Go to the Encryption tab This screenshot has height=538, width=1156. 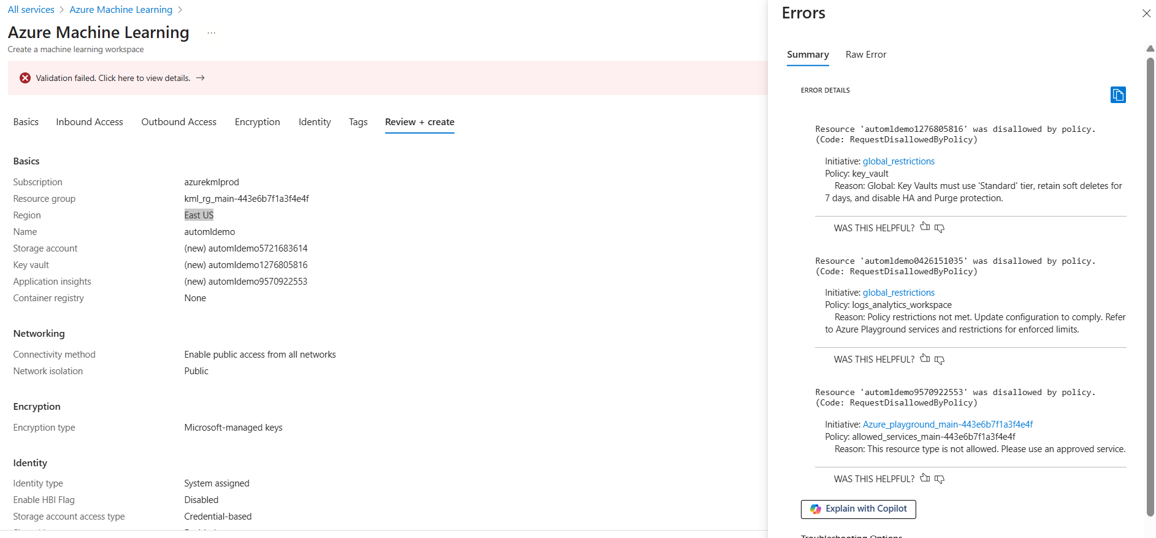(258, 122)
